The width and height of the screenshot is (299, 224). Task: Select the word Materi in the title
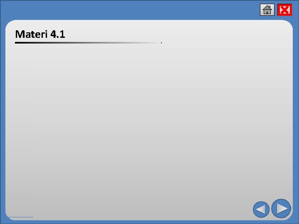31,34
